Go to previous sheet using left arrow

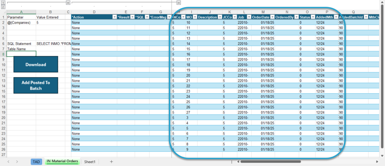pos(8,162)
